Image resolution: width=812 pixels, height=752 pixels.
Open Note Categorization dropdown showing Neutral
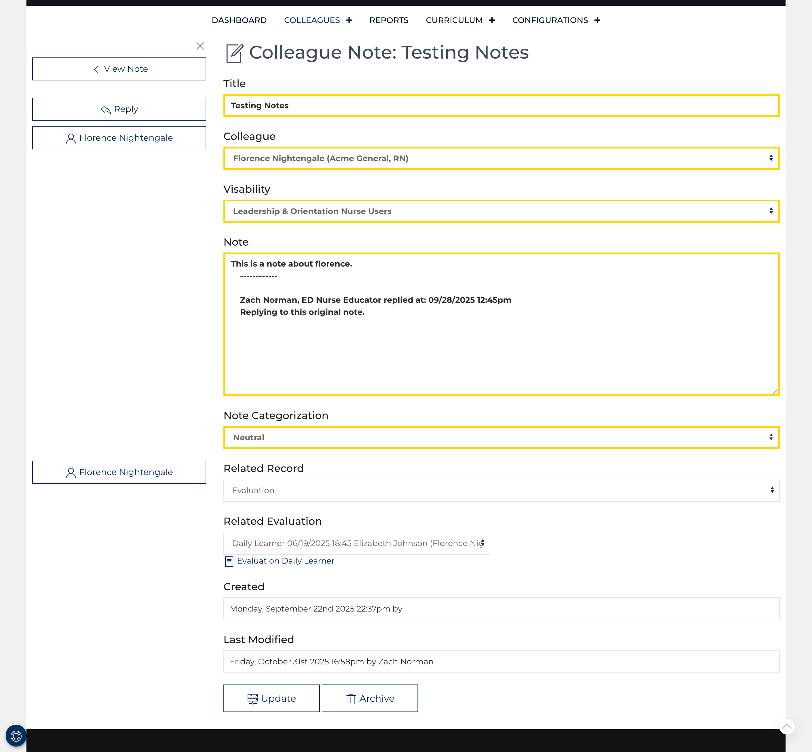click(x=501, y=437)
